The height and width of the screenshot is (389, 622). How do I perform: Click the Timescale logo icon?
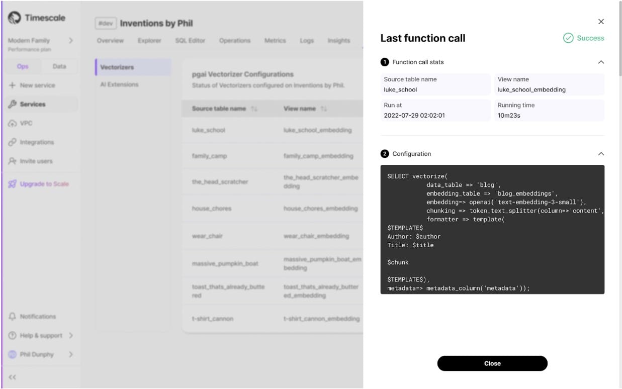(14, 18)
